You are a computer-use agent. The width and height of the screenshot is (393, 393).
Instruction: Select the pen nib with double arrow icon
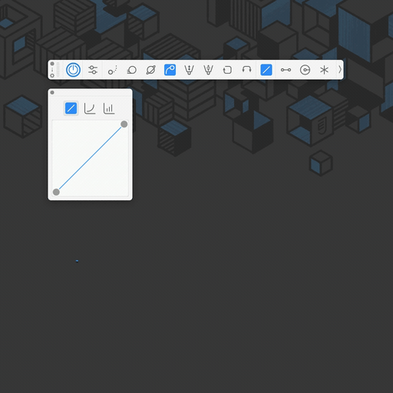tap(189, 70)
